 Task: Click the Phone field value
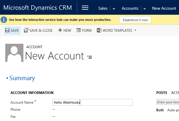click(54, 109)
